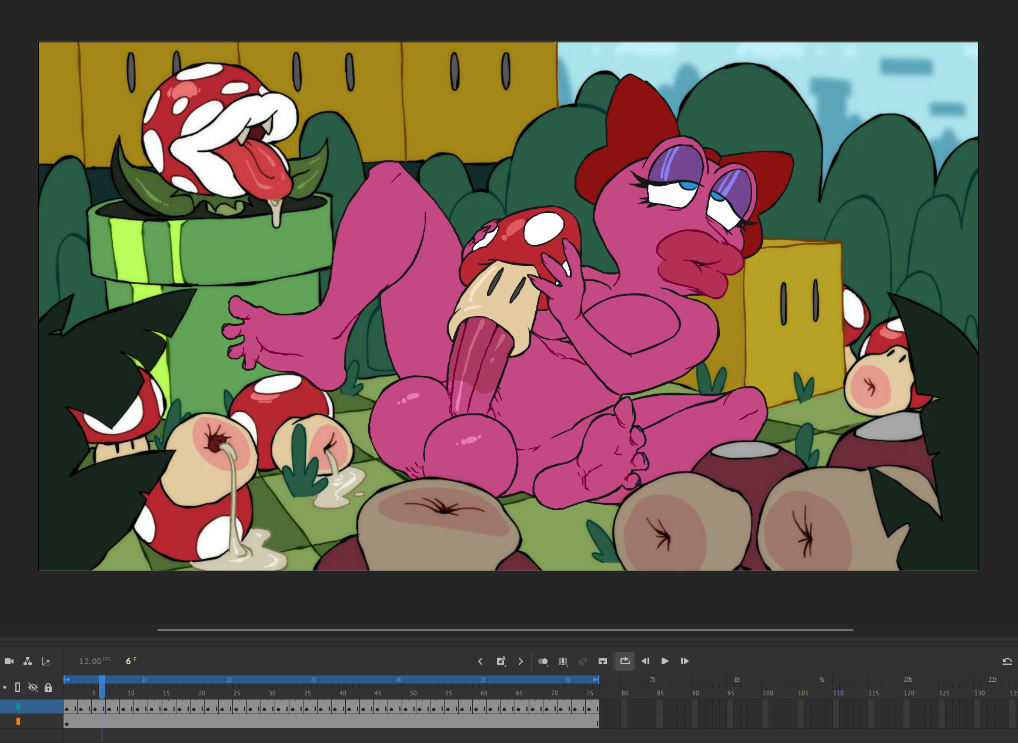Center the current frame in the timeline
This screenshot has width=1018, height=743.
point(603,661)
